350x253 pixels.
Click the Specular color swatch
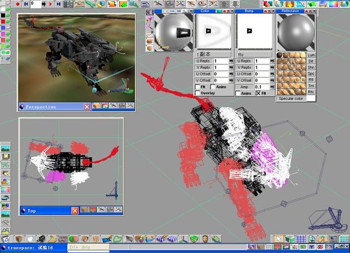tap(311, 99)
